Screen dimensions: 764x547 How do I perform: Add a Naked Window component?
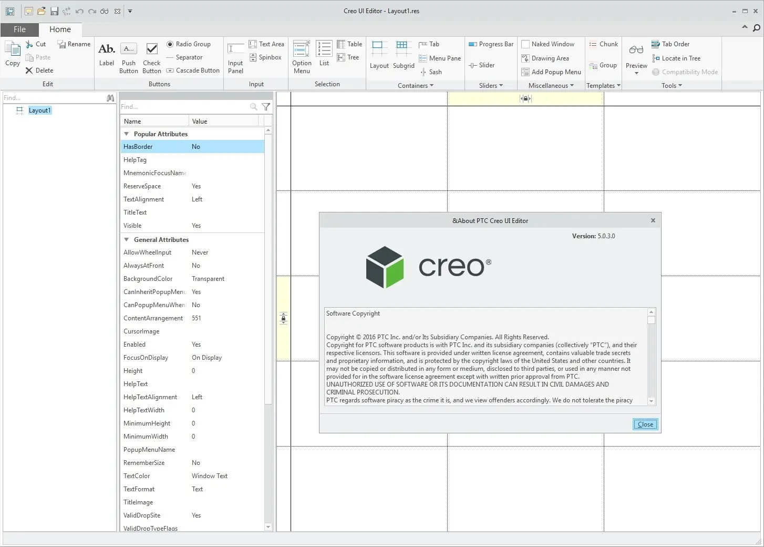[548, 44]
